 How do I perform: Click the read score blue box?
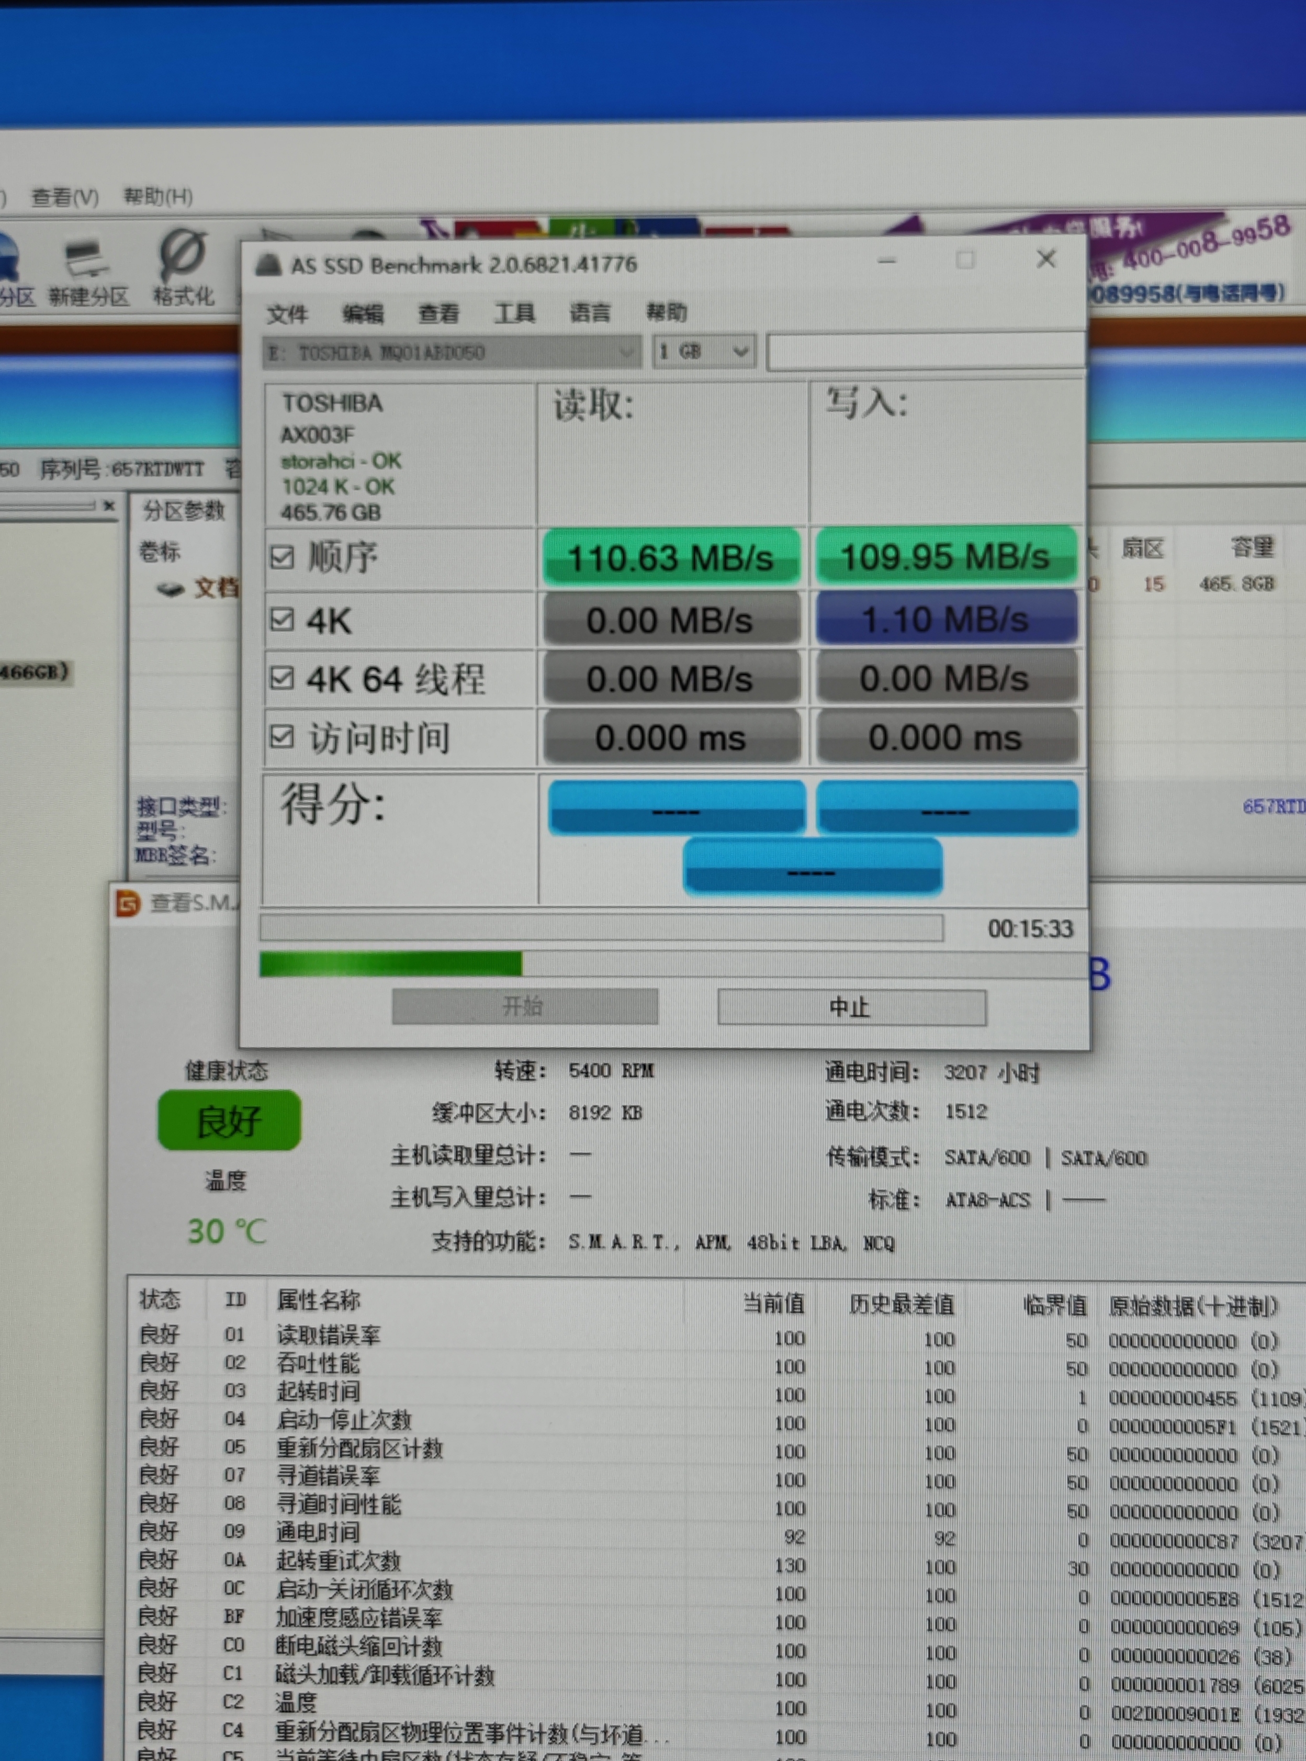coord(677,807)
